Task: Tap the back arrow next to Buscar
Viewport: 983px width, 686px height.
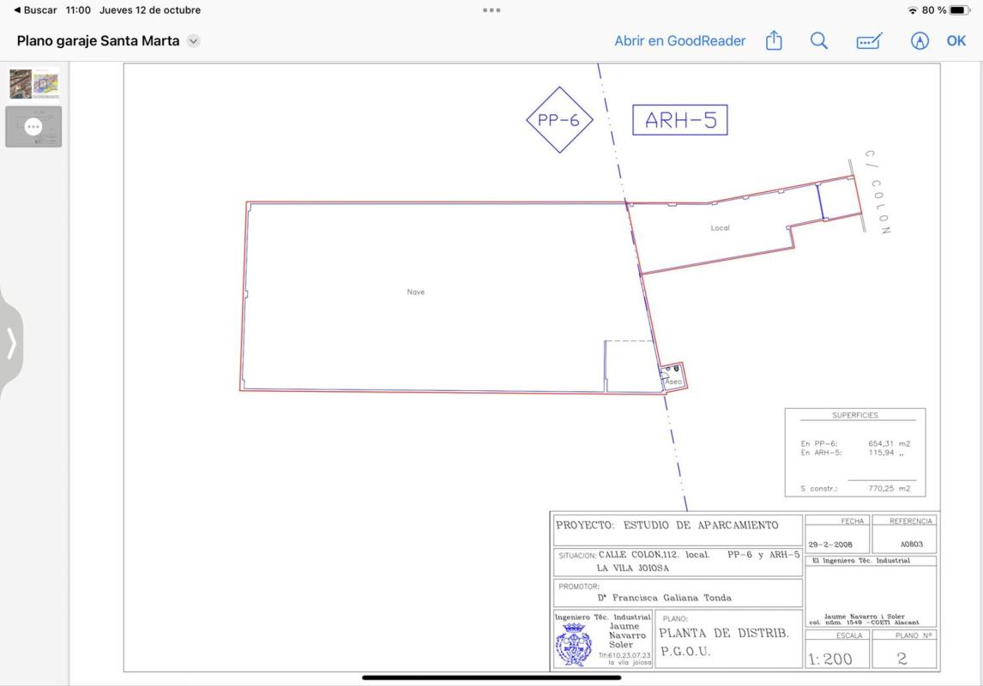Action: pos(17,10)
